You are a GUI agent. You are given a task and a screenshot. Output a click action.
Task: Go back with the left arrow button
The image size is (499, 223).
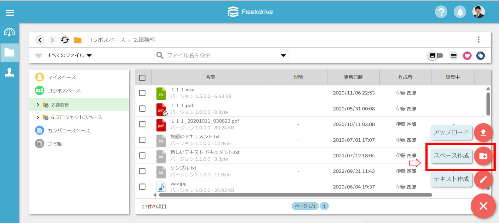[x=40, y=40]
